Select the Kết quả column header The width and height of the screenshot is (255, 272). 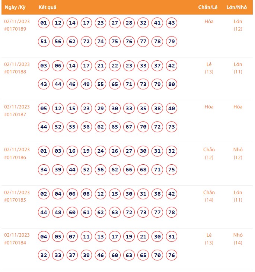point(47,7)
